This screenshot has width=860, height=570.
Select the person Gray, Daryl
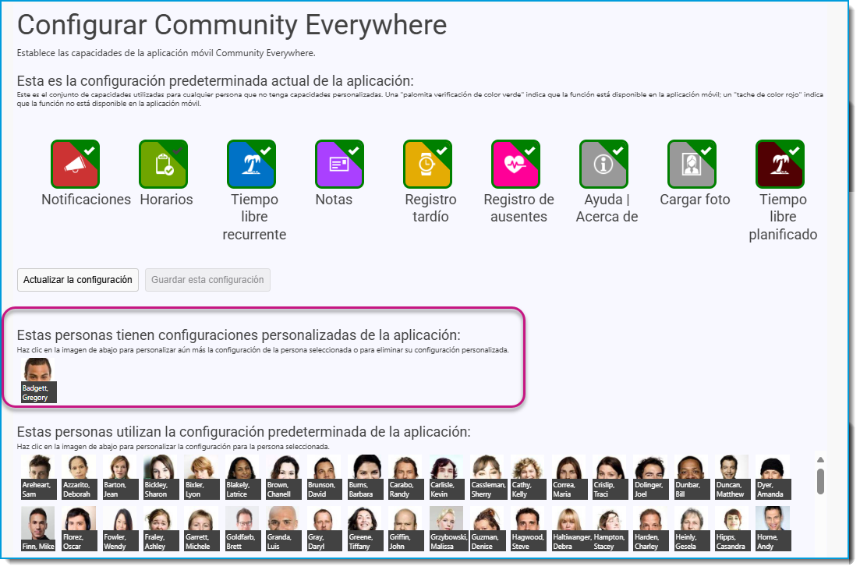pos(324,529)
